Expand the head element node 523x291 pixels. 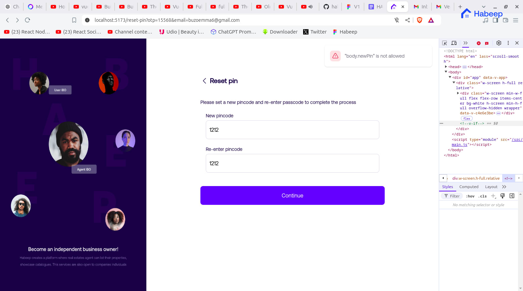446,67
